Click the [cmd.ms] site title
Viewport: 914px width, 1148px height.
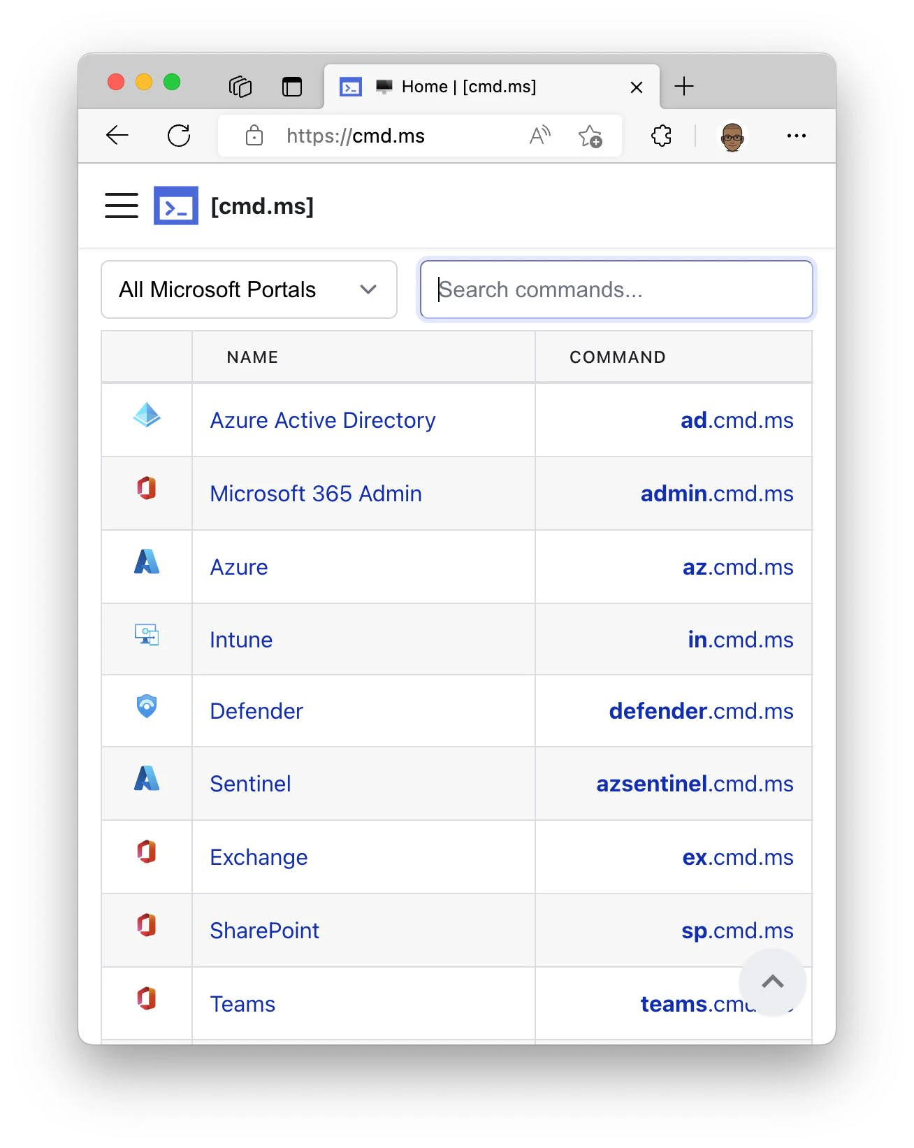coord(262,206)
